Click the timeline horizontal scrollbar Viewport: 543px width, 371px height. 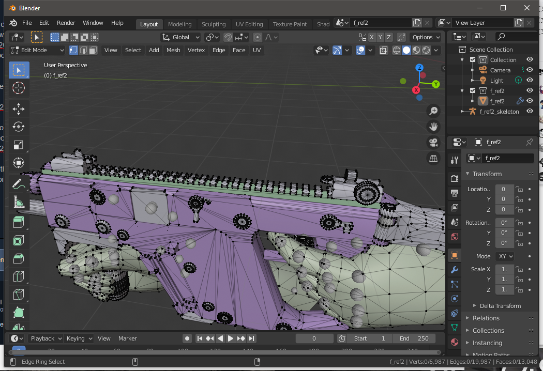click(222, 352)
